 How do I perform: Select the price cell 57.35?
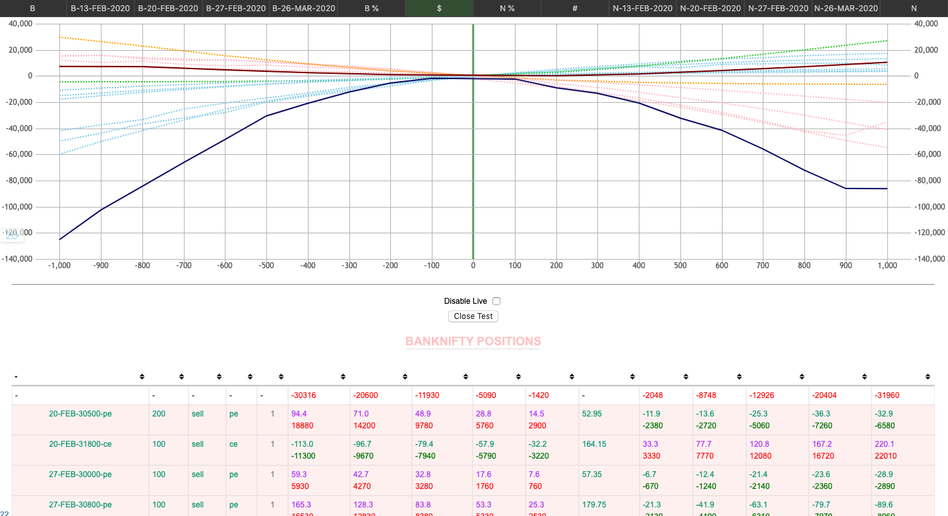[592, 474]
